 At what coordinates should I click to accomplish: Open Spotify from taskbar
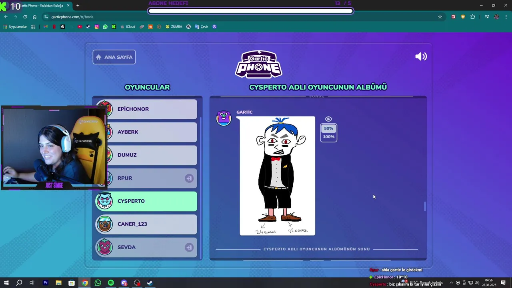coord(111,283)
